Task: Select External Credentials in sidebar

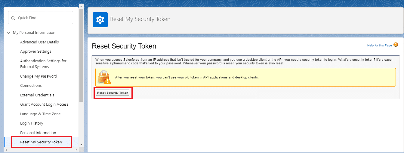Action: (x=37, y=95)
